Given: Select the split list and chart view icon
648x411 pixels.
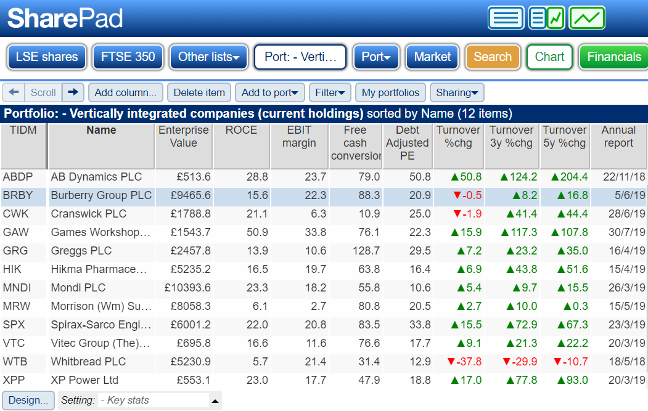Looking at the screenshot, I should [546, 18].
